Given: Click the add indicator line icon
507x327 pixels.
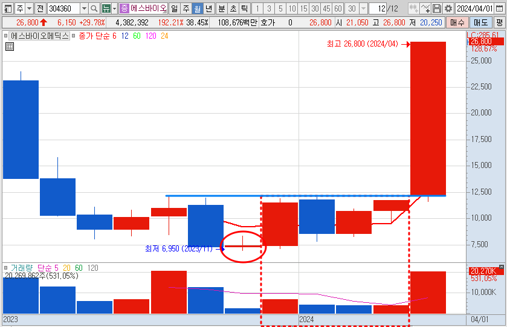Looking at the screenshot, I should click(x=425, y=8).
